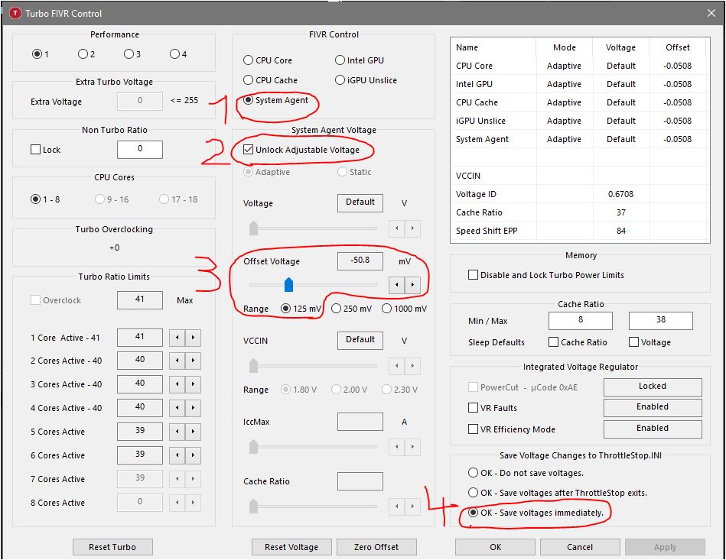Select Performance profile 2
This screenshot has height=560, width=726.
tap(86, 54)
